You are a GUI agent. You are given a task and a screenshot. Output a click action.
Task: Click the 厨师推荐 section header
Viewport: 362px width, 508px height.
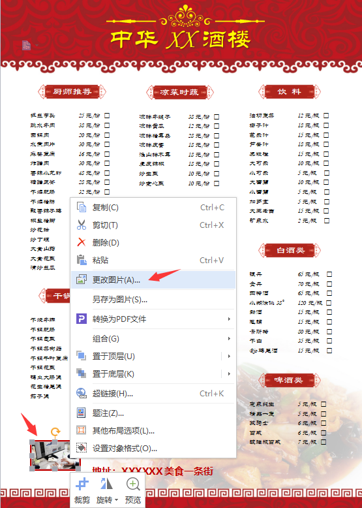(72, 91)
